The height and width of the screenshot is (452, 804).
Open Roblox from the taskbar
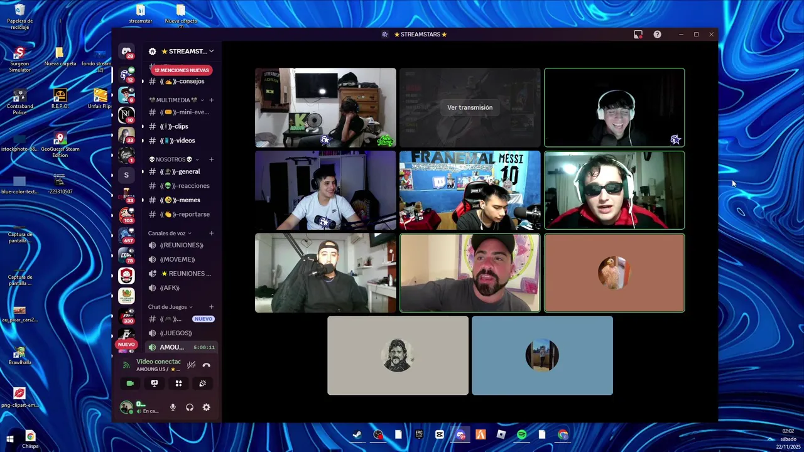pyautogui.click(x=501, y=434)
